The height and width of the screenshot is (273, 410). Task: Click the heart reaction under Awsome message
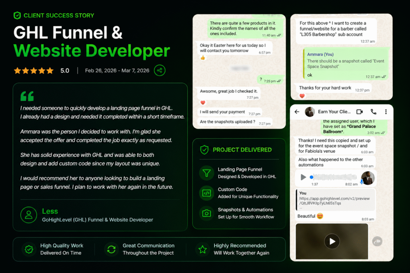pyautogui.click(x=203, y=103)
